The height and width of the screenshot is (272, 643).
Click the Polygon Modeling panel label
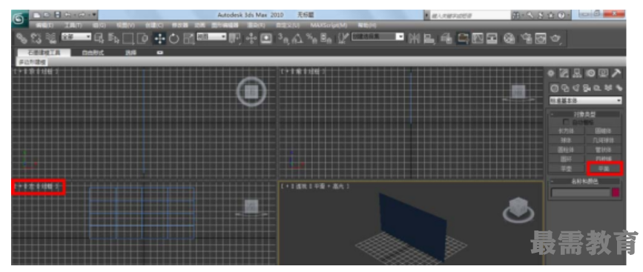click(x=32, y=62)
